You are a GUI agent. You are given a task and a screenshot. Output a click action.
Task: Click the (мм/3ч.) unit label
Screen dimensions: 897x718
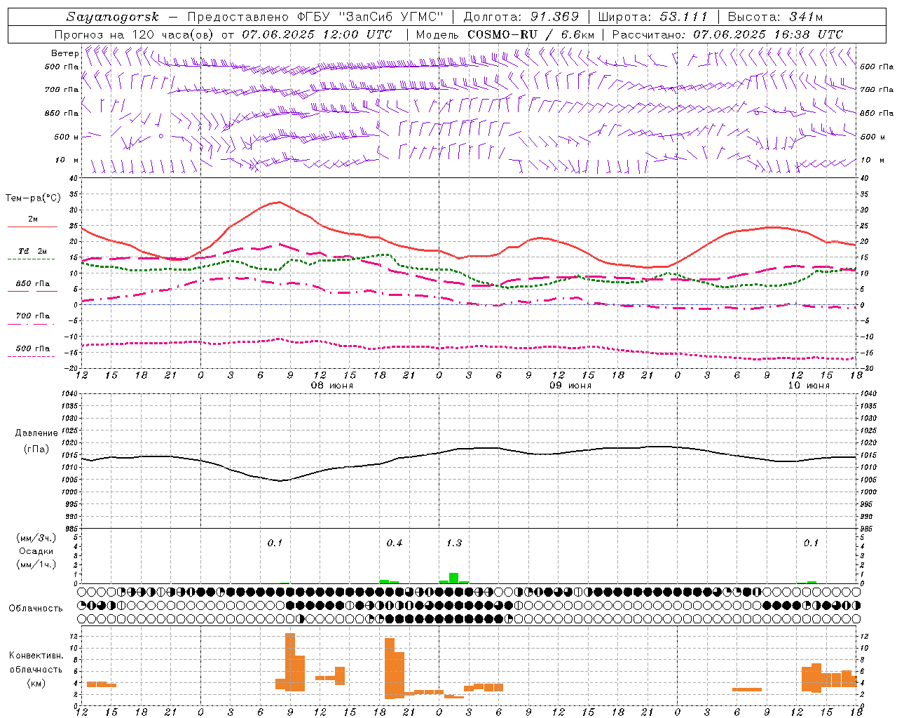click(36, 538)
